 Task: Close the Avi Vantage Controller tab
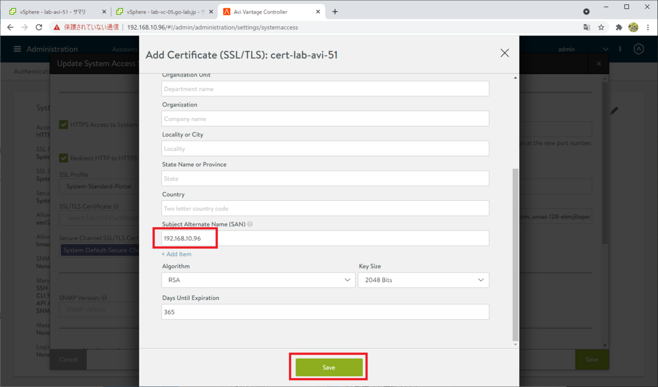pyautogui.click(x=317, y=11)
